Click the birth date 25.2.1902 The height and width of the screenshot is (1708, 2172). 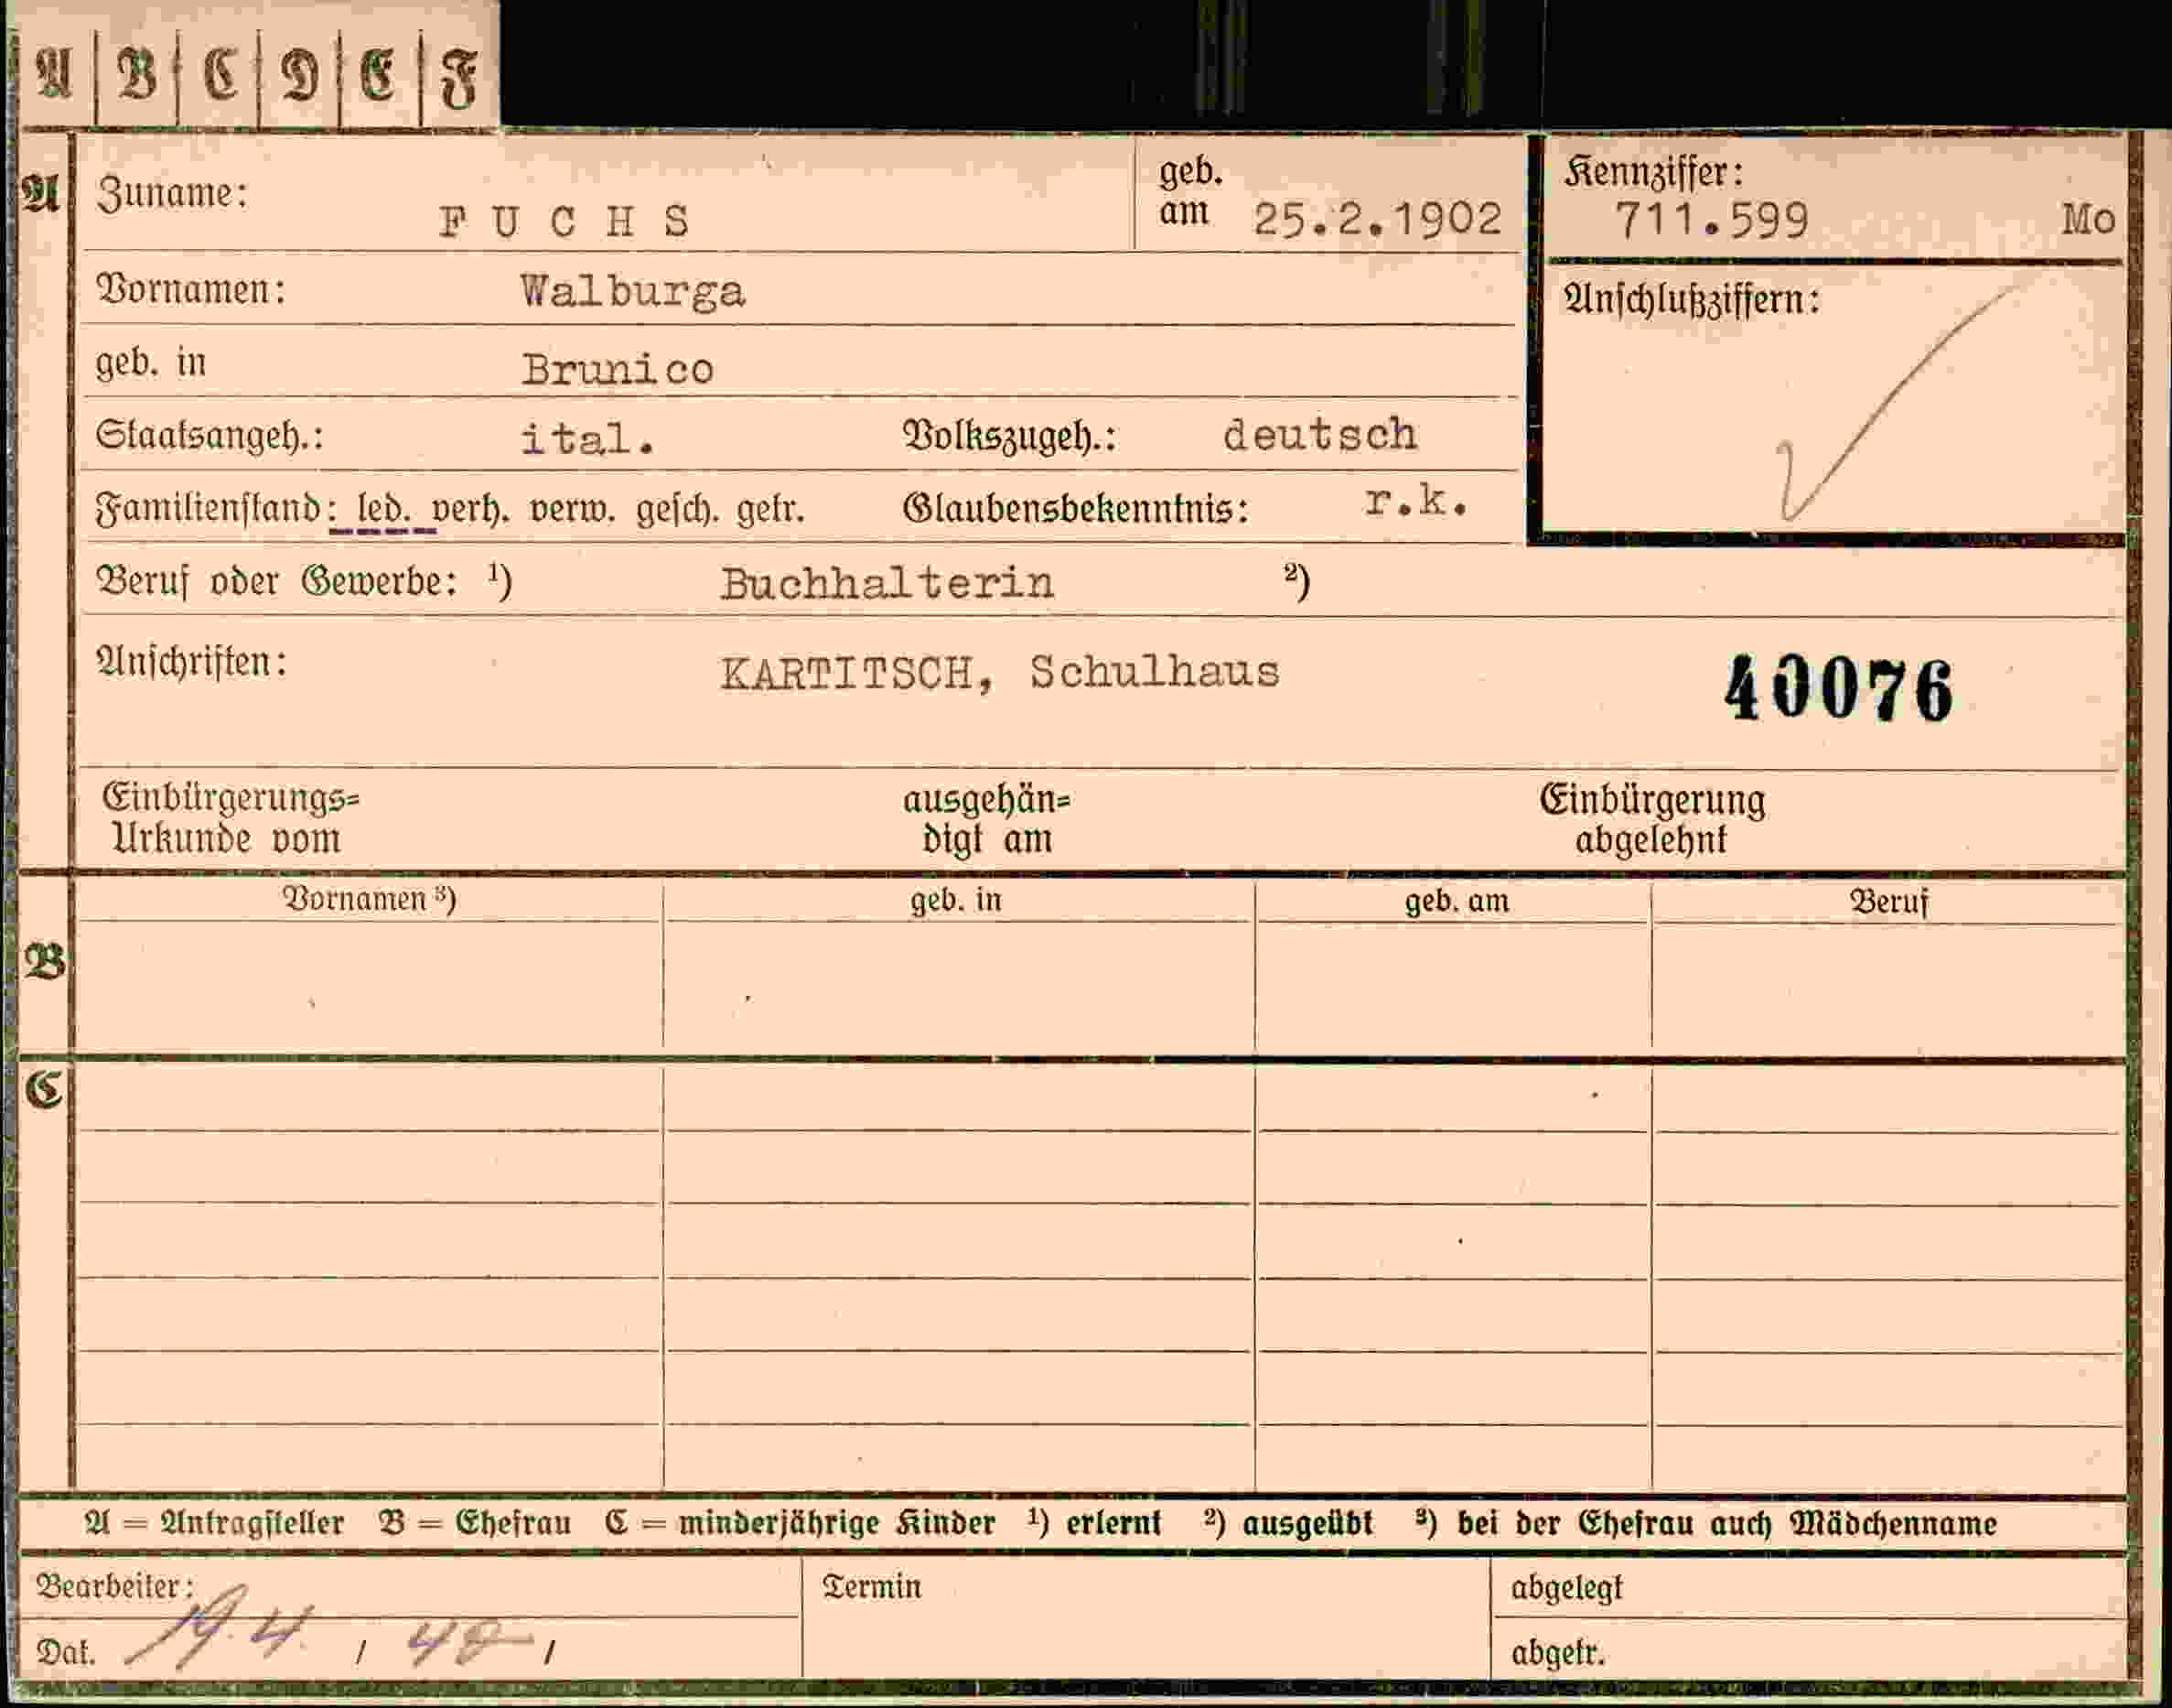click(x=1377, y=219)
